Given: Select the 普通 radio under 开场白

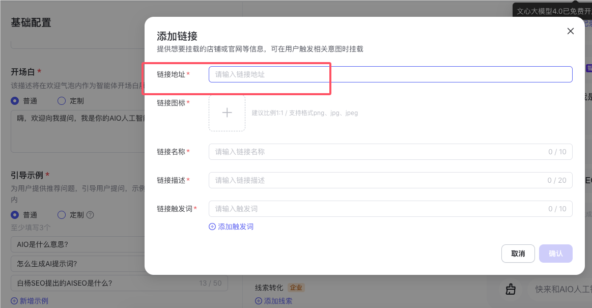Looking at the screenshot, I should click(x=15, y=101).
